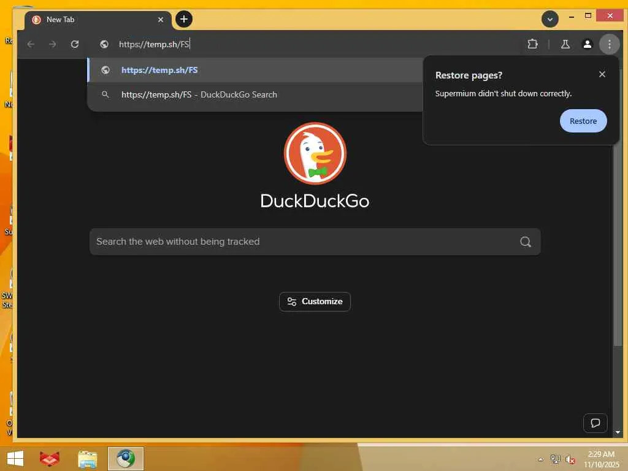Select the New Tab tab
The image size is (628, 471).
(x=98, y=20)
